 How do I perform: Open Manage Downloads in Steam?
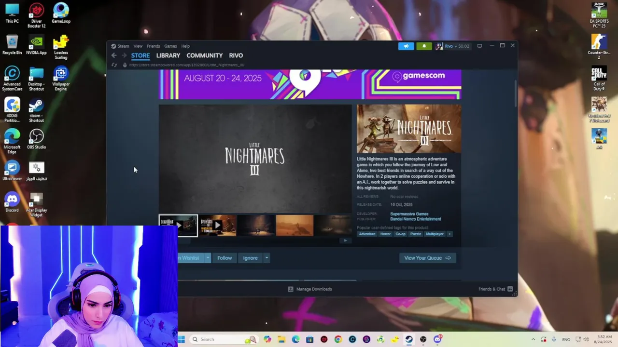tap(309, 289)
